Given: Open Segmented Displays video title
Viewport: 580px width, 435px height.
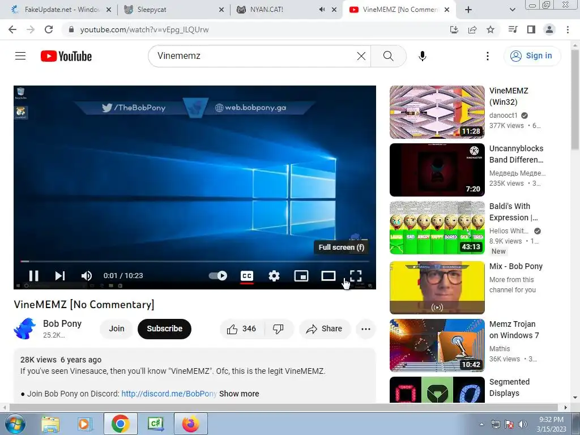Looking at the screenshot, I should 509,387.
